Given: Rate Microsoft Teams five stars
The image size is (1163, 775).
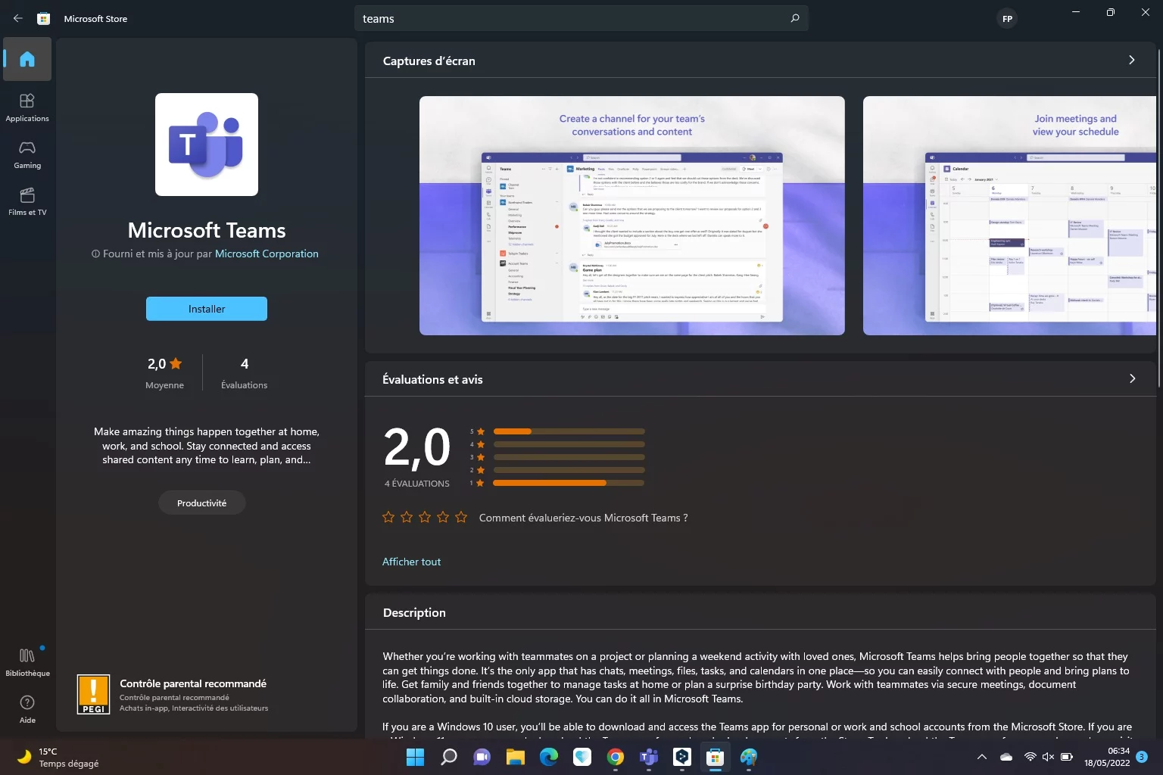Looking at the screenshot, I should [461, 518].
